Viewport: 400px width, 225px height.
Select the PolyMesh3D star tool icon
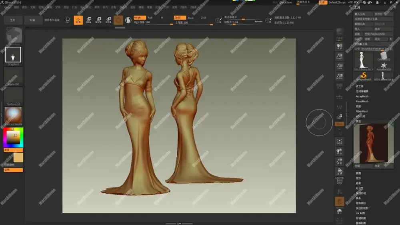384,66
